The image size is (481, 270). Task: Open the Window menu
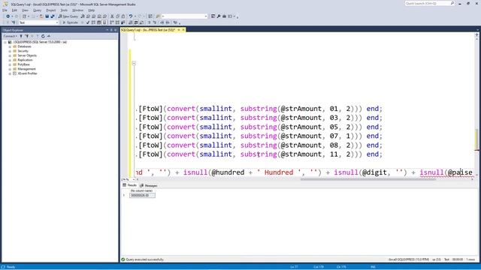pyautogui.click(x=77, y=10)
